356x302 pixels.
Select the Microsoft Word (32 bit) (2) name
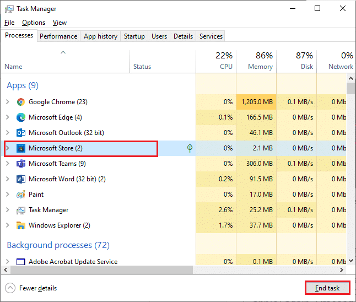67,179
